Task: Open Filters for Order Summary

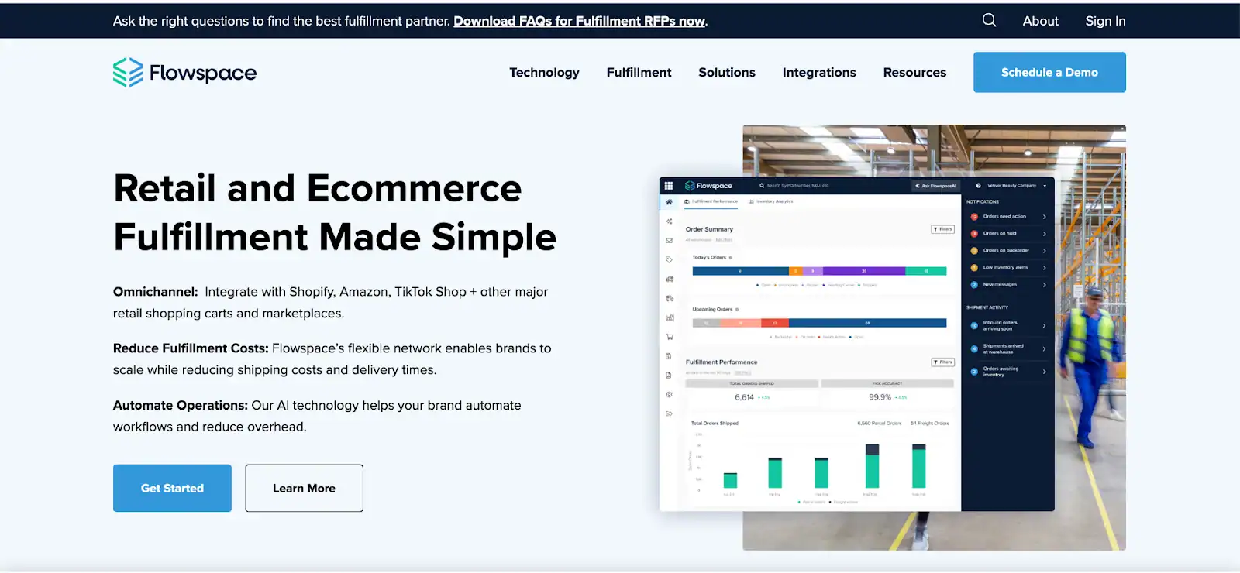Action: click(x=942, y=229)
